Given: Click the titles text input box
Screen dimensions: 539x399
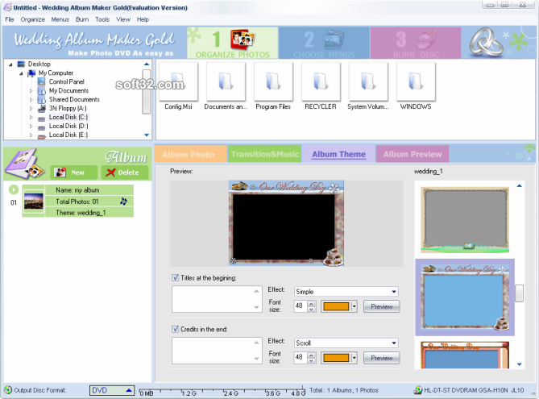Looking at the screenshot, I should pyautogui.click(x=217, y=299).
